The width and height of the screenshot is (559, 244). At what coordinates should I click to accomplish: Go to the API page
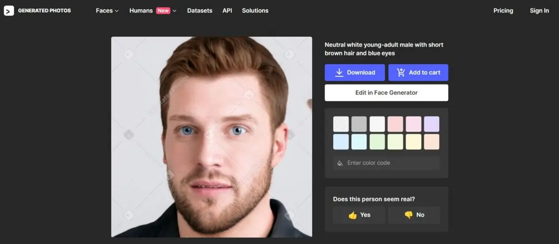coord(227,11)
